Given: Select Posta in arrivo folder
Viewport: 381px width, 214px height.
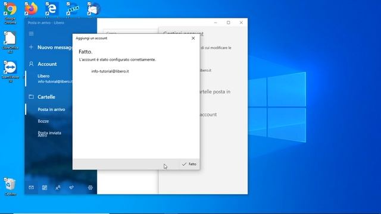Looking at the screenshot, I should coord(51,109).
